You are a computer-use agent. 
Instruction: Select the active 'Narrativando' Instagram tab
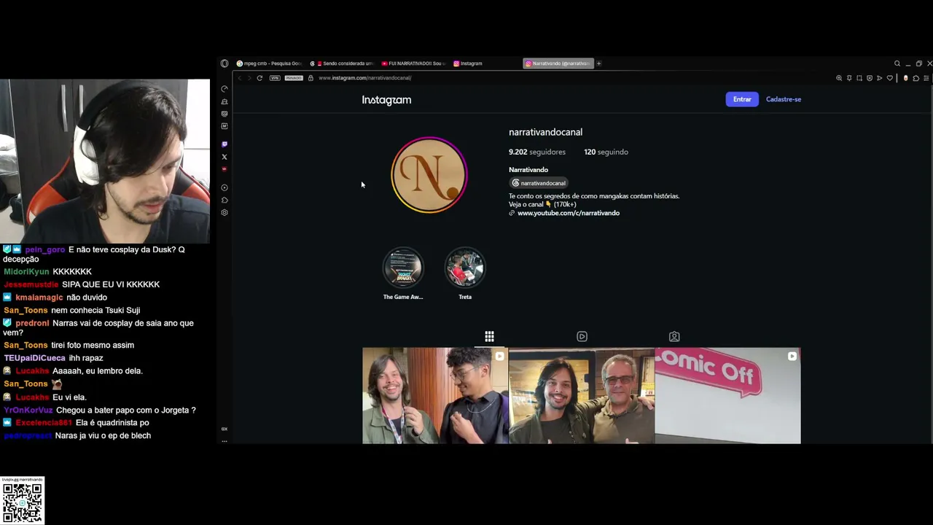pyautogui.click(x=558, y=63)
